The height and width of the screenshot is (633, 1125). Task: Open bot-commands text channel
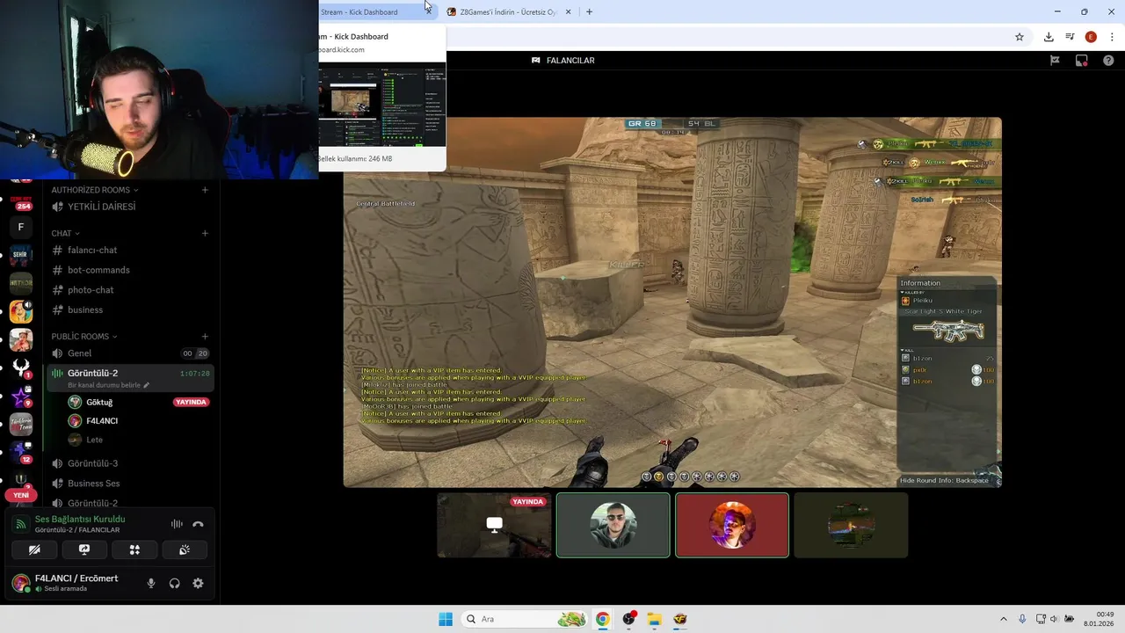[130, 270]
